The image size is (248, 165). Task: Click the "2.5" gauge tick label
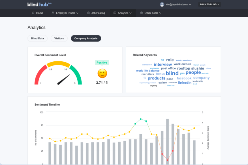[x=51, y=69]
